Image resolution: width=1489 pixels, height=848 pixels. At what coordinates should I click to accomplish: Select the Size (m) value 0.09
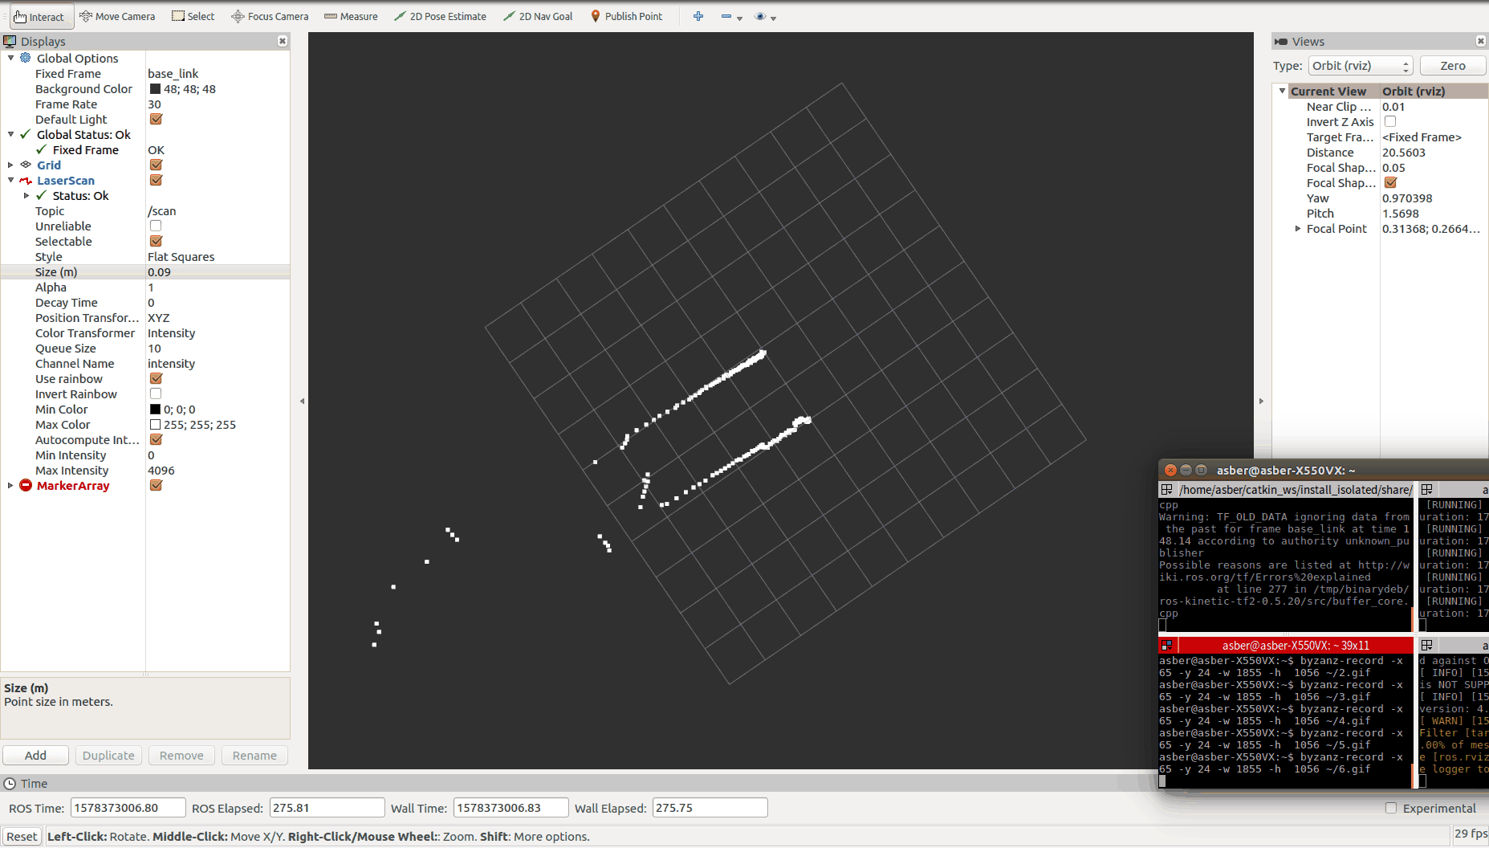pos(159,271)
